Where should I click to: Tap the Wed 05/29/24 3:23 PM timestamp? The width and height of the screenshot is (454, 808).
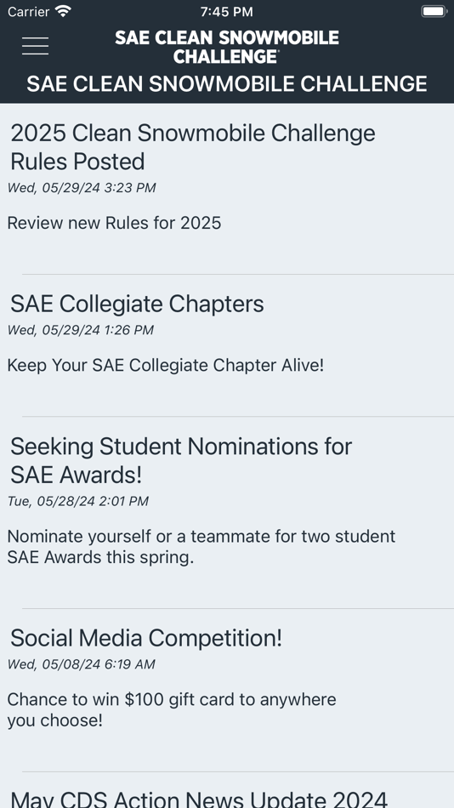point(82,188)
